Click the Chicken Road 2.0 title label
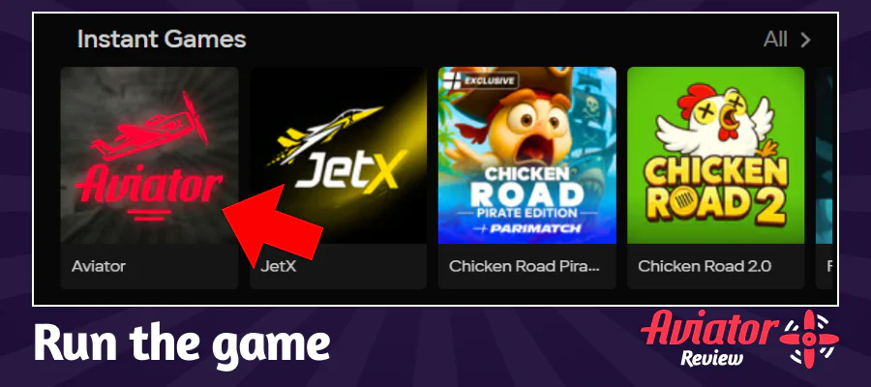 (x=705, y=266)
